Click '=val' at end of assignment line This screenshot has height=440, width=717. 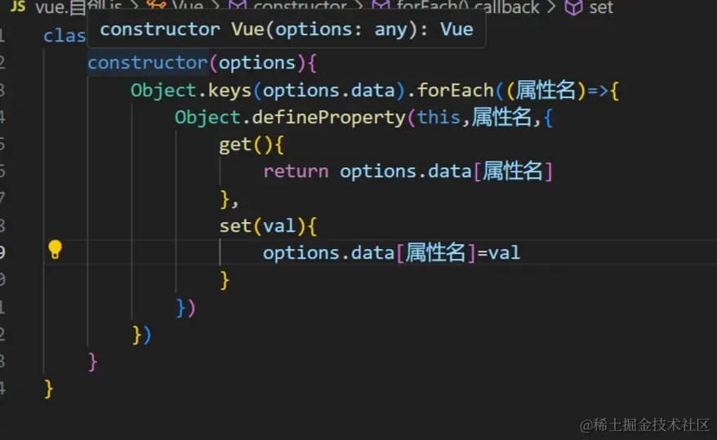point(498,253)
